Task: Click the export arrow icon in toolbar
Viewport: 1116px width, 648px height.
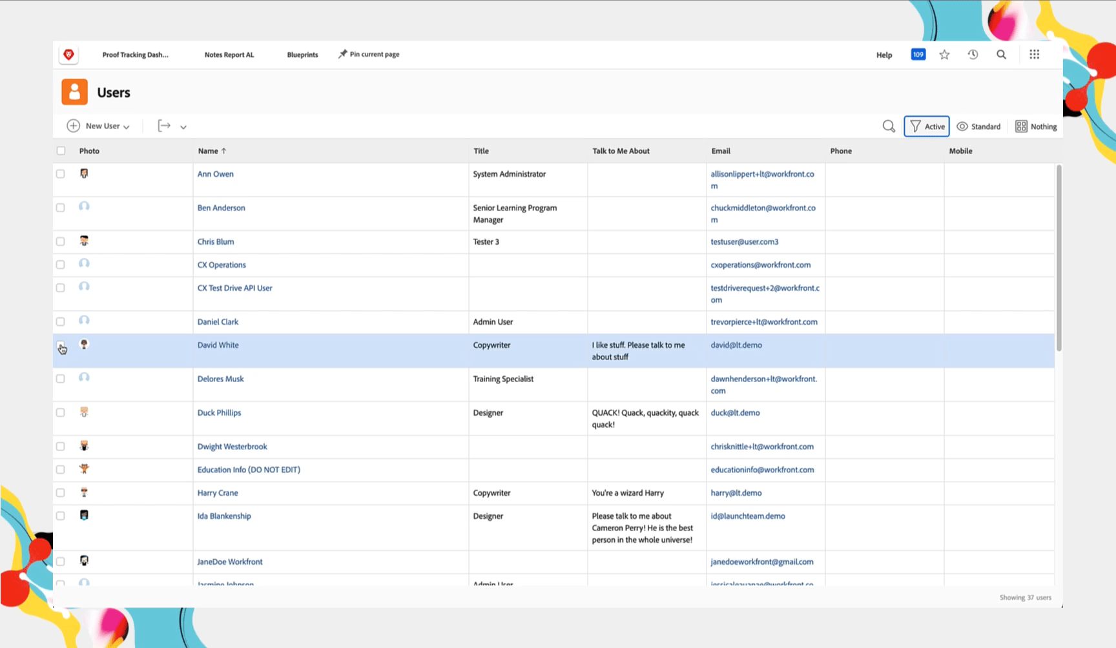Action: [164, 126]
